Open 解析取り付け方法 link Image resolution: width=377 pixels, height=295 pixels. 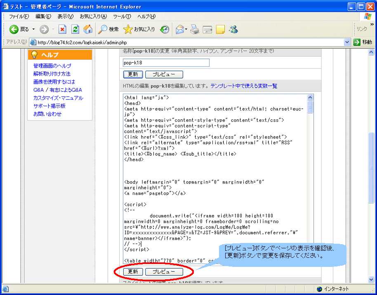click(x=52, y=74)
